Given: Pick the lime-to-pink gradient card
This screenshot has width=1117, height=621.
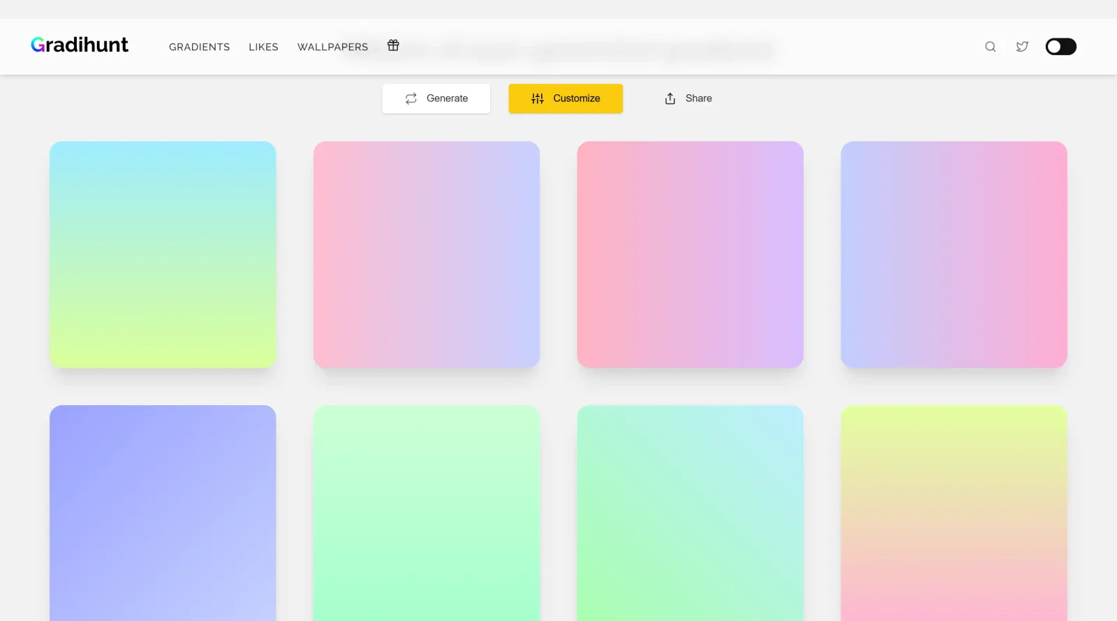Looking at the screenshot, I should pos(954,513).
